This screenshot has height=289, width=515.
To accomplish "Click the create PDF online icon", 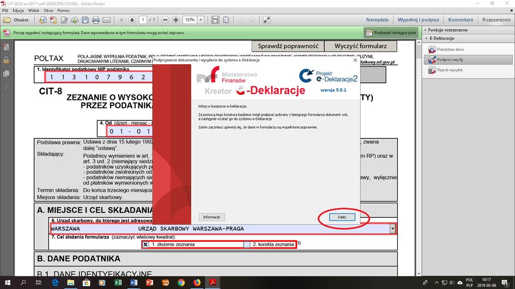I will pyautogui.click(x=42, y=20).
